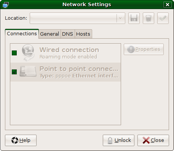
Task: Uncheck the Point to point connection checkbox
Action: pyautogui.click(x=14, y=72)
